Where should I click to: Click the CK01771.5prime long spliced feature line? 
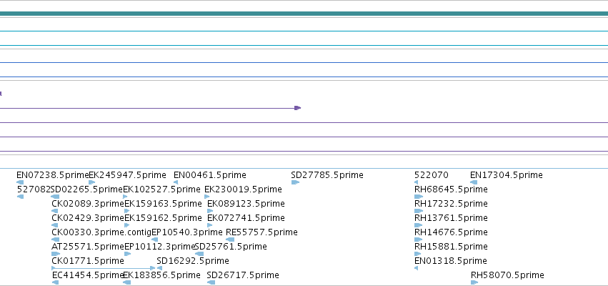[103, 268]
